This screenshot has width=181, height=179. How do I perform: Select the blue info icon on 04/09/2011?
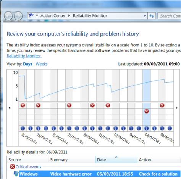(x=131, y=128)
